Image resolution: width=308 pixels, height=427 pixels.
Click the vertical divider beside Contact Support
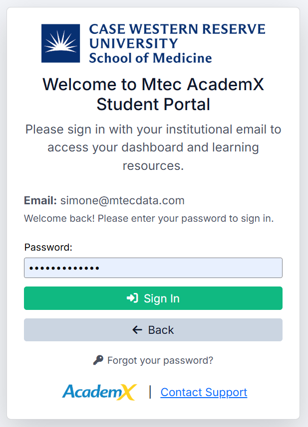(150, 392)
